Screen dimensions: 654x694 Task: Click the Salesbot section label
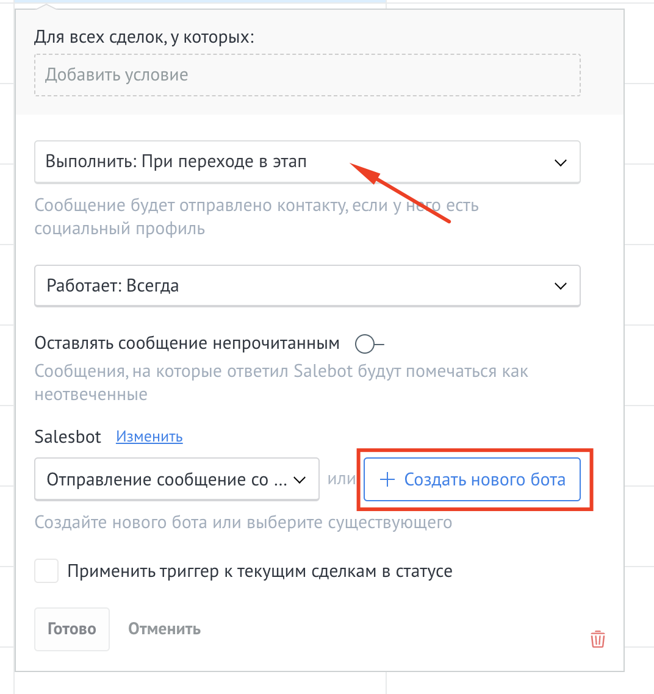[x=68, y=437]
